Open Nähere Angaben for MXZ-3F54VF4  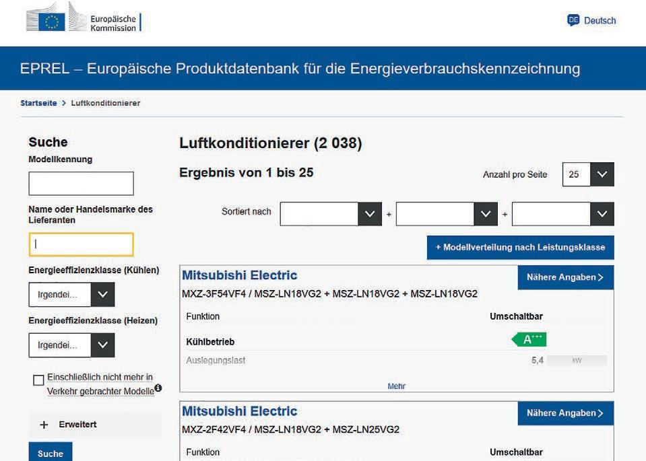tap(566, 277)
